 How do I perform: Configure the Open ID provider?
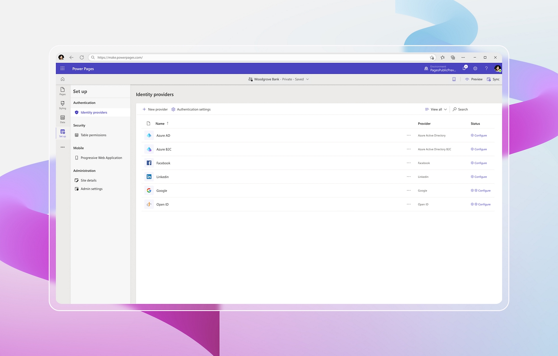click(481, 204)
